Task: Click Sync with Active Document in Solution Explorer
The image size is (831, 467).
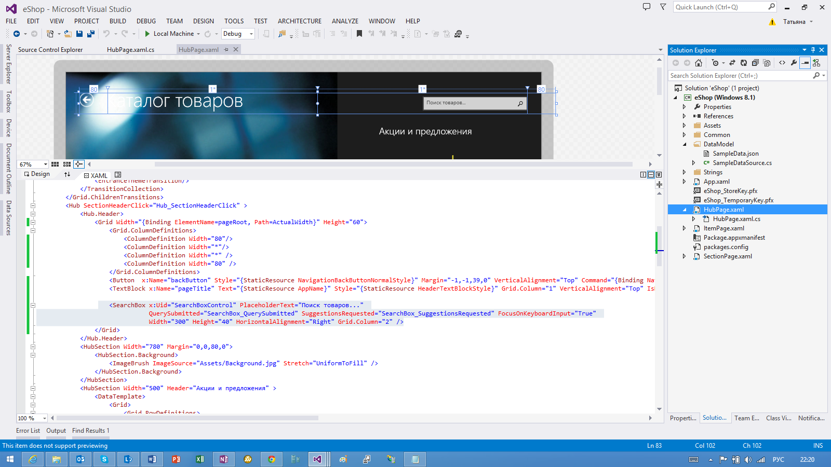Action: 732,63
